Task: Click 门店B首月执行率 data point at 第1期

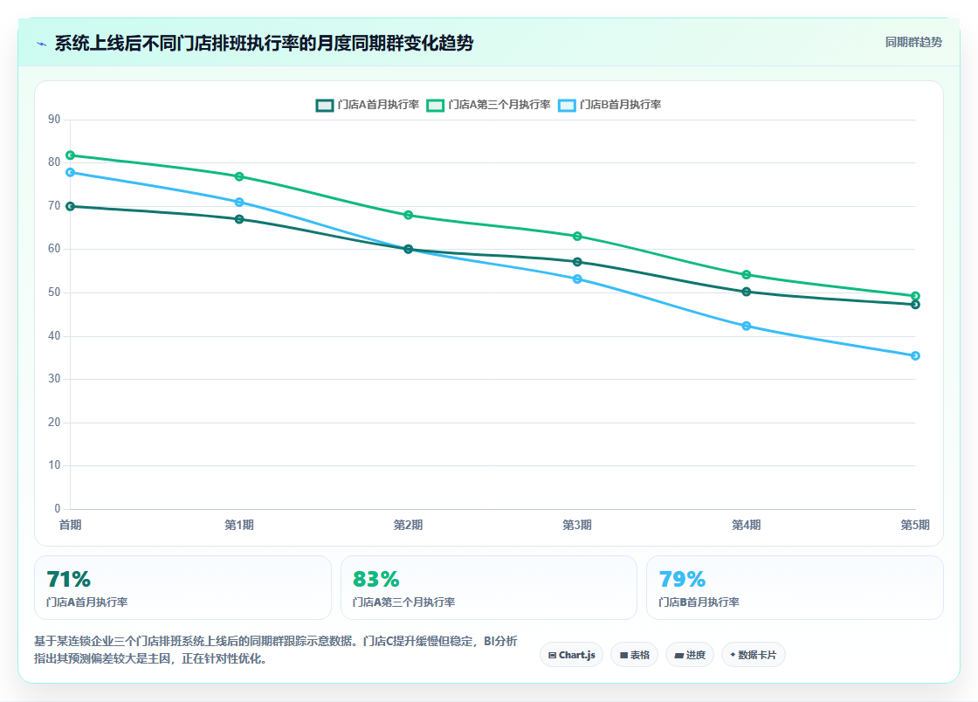Action: 239,202
